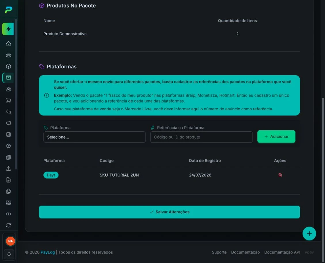Screen dimensions: 325x263
Task: Open the megaphone sidebar icon
Action: pyautogui.click(x=9, y=123)
